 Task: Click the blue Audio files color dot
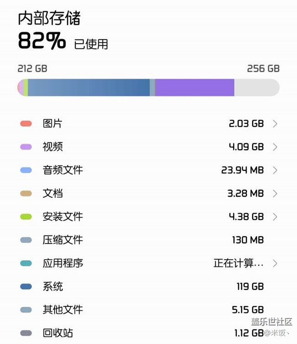tap(26, 170)
